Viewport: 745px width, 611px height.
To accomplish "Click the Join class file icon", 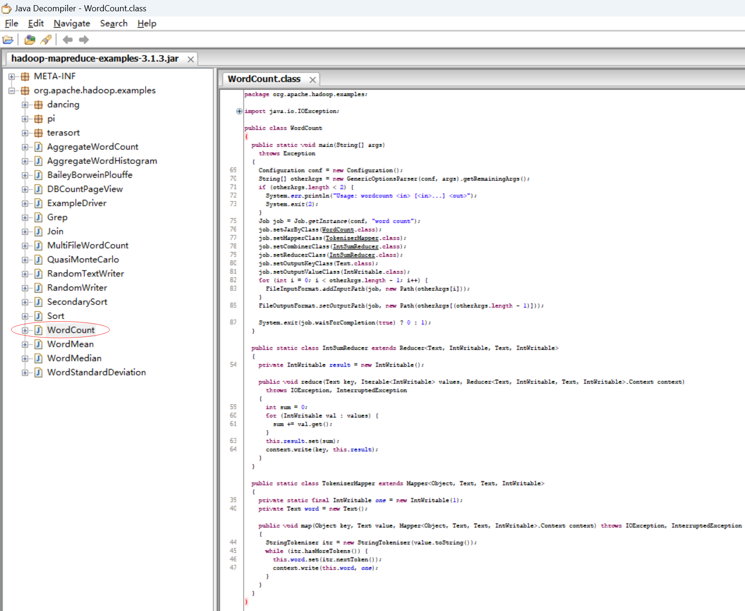I will [39, 232].
